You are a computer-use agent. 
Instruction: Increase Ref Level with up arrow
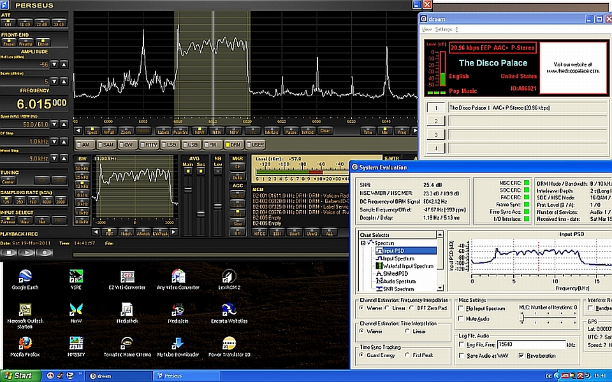[x=64, y=64]
